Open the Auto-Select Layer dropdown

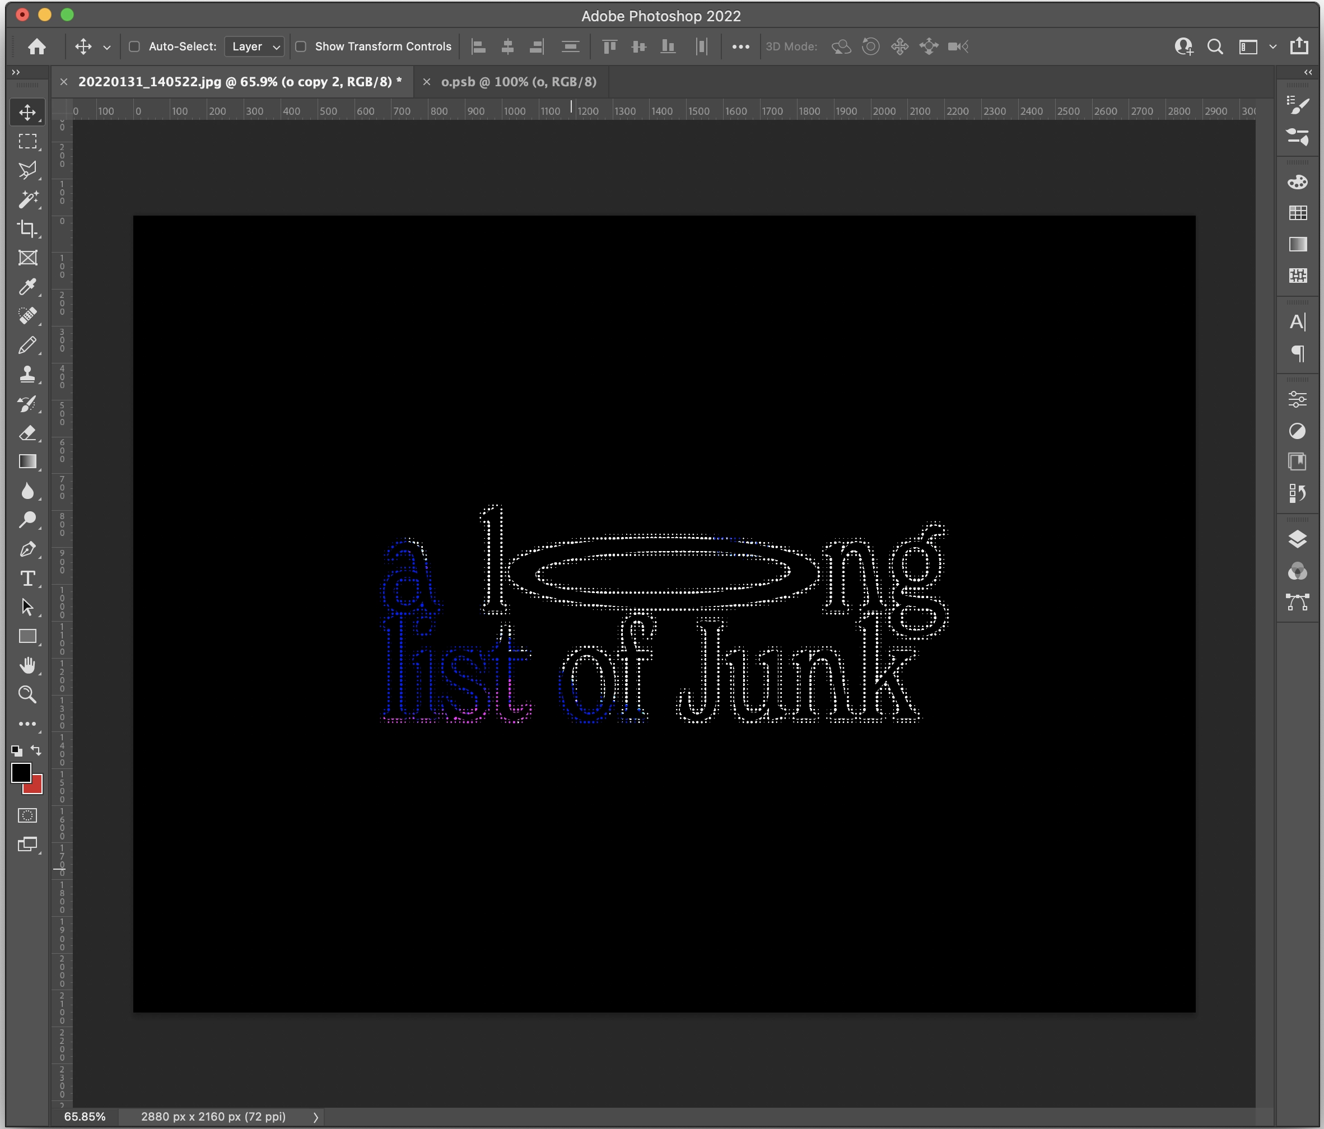click(x=254, y=46)
